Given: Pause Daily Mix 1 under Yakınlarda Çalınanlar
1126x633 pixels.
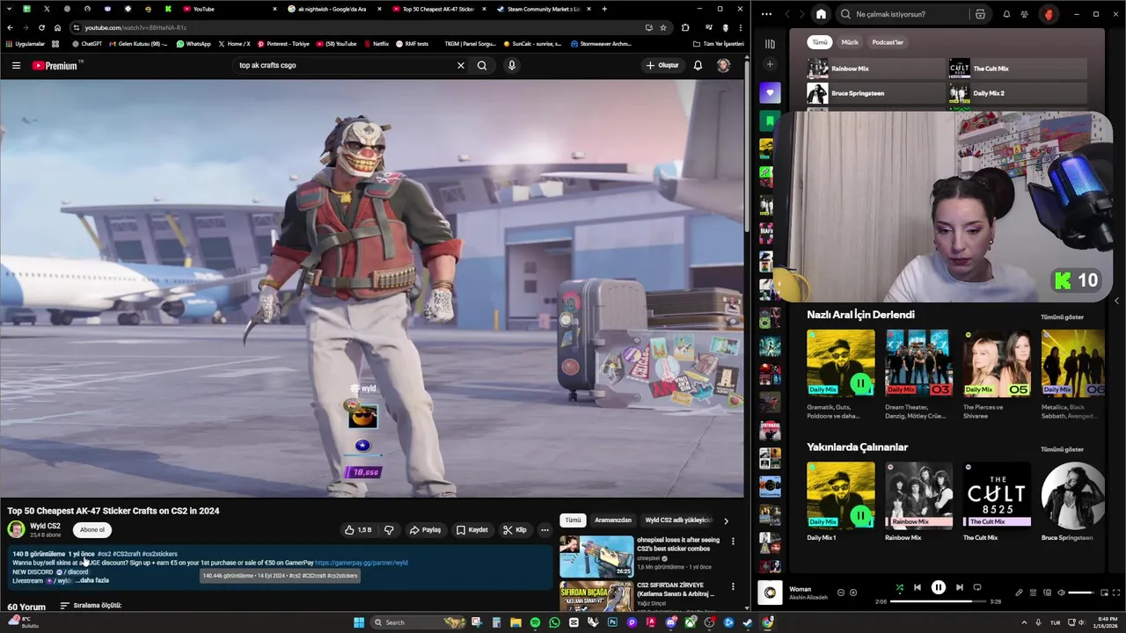Looking at the screenshot, I should [x=861, y=515].
